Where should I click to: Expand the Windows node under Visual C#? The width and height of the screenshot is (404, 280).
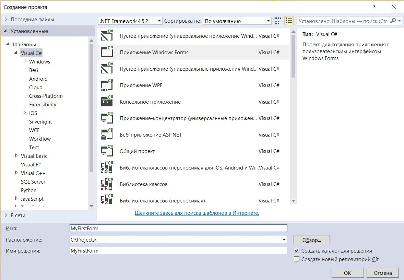(24, 61)
